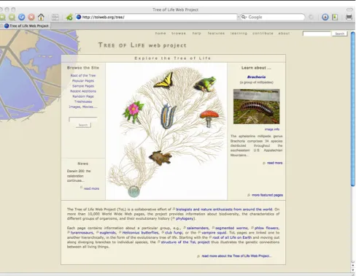356x276 pixels.
Task: Open the compass icon in the right toolbar
Action: [x=325, y=17]
